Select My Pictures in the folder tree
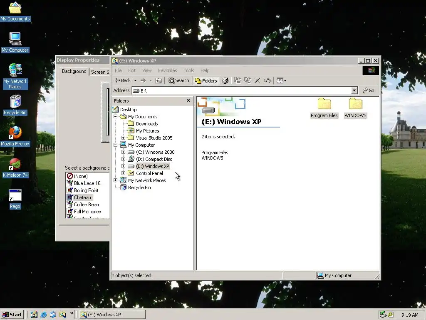The width and height of the screenshot is (426, 320). click(148, 130)
